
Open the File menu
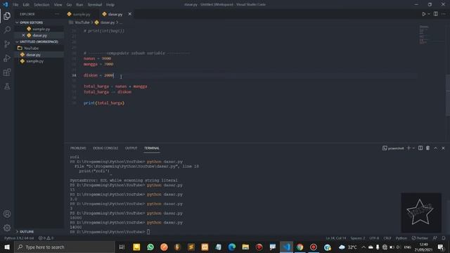click(15, 5)
